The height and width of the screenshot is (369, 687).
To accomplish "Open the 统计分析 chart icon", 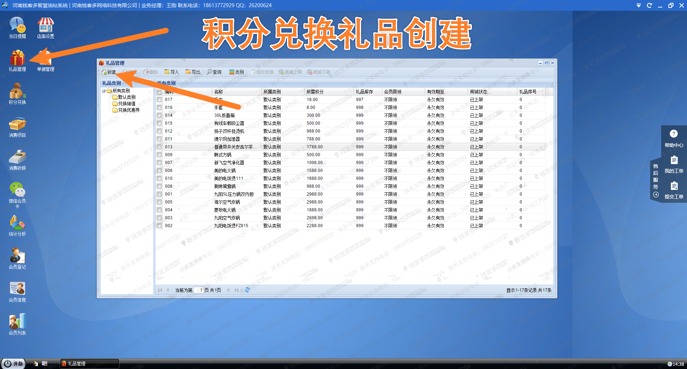I will pos(17,226).
